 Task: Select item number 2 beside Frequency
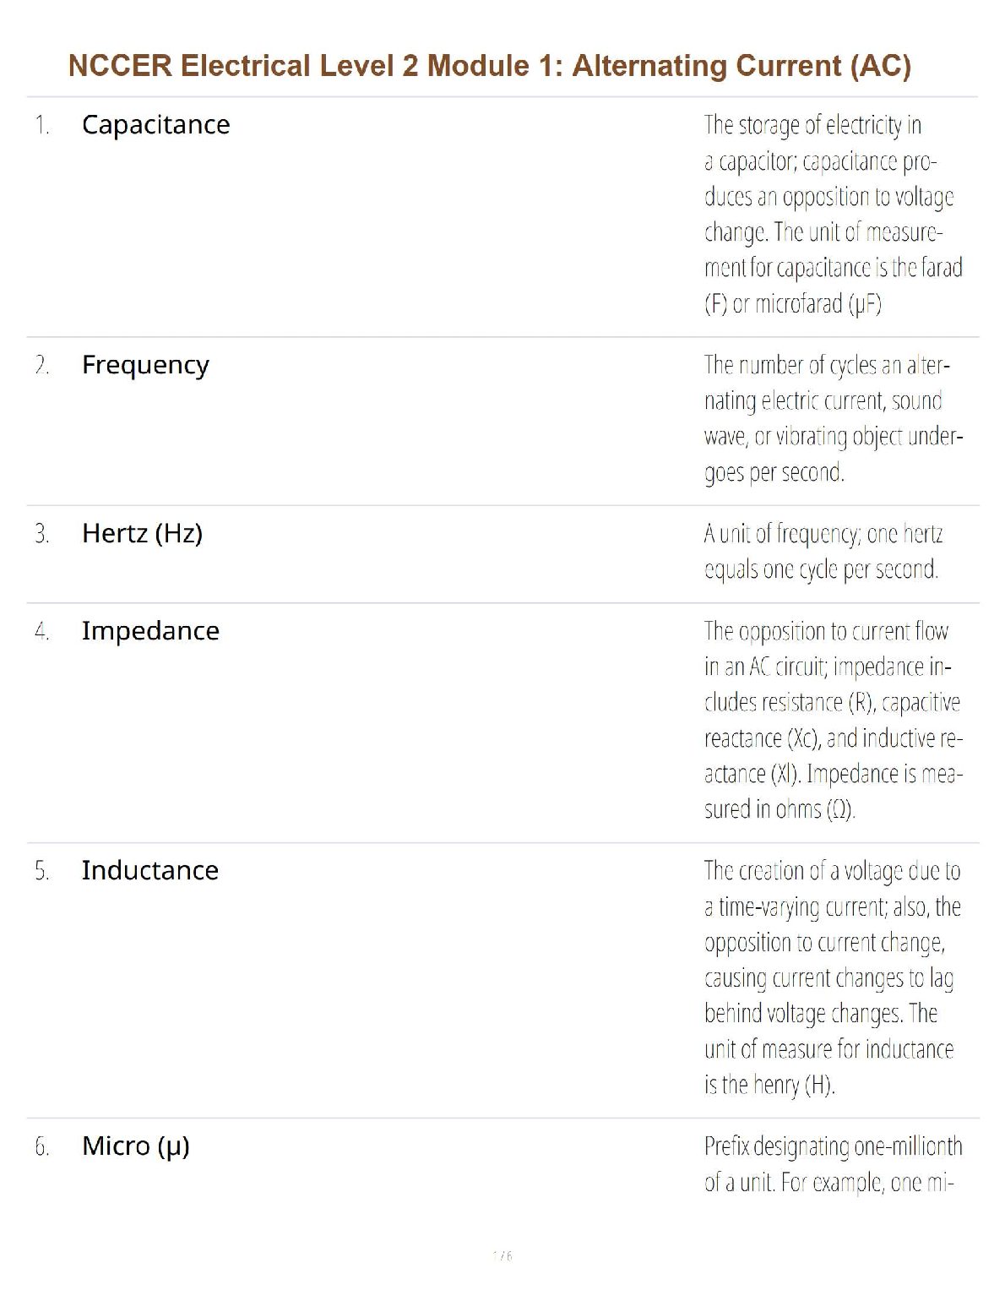(x=41, y=365)
